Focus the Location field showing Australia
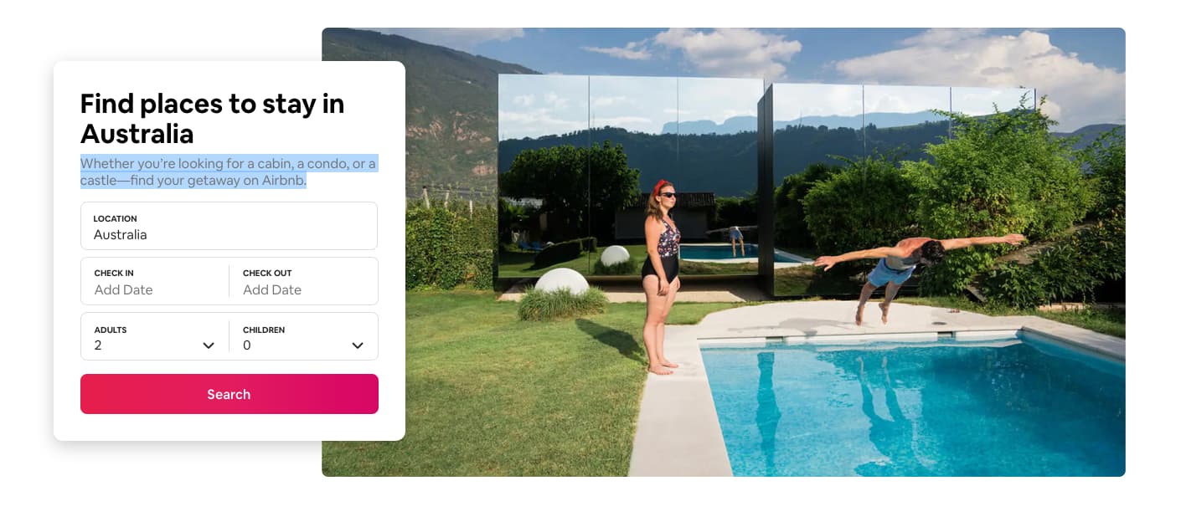 (229, 226)
